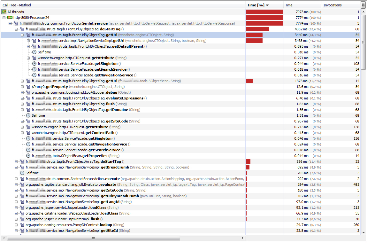The width and height of the screenshot is (367, 243).
Task: Select the Log4JLogger.debug call entry
Action: (80, 92)
